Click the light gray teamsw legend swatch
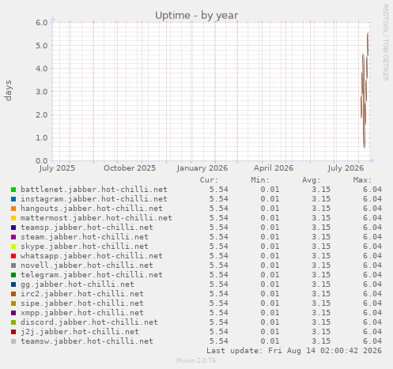 tap(13, 341)
